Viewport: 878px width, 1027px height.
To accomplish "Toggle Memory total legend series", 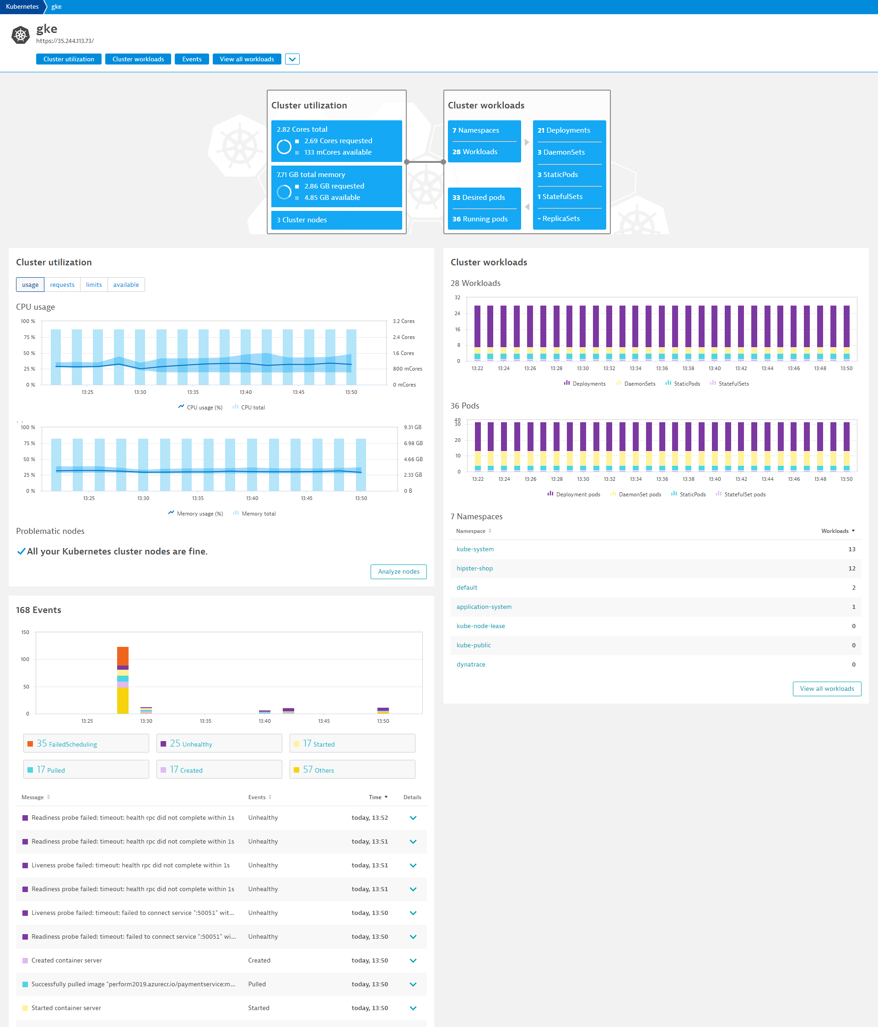I will (x=254, y=513).
